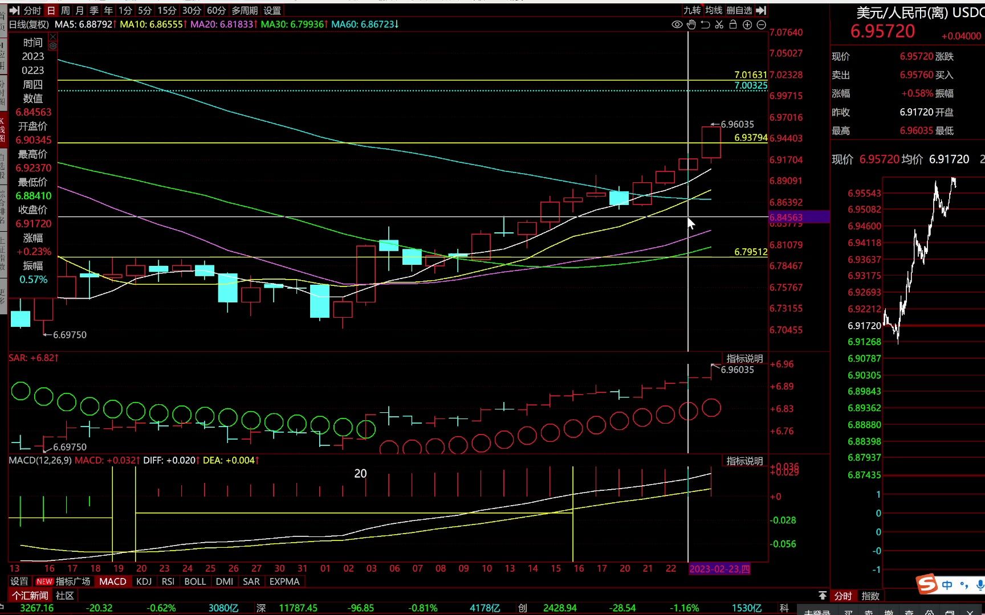Select MACD indicator tab
985x615 pixels.
coord(113,581)
